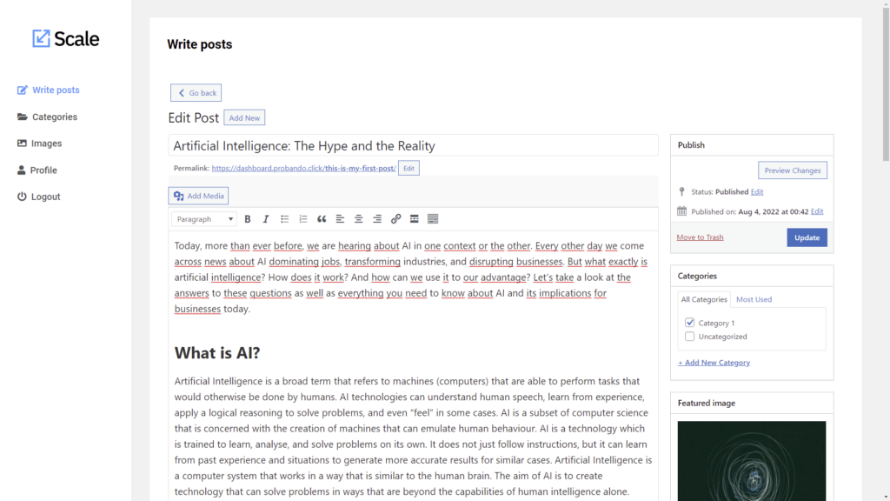
Task: Switch to the Most Used categories tab
Action: (x=753, y=298)
